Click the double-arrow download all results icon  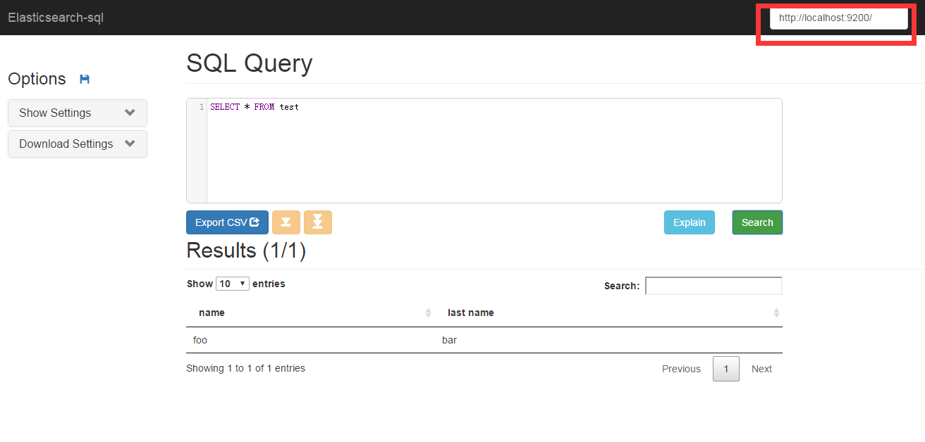tap(318, 222)
